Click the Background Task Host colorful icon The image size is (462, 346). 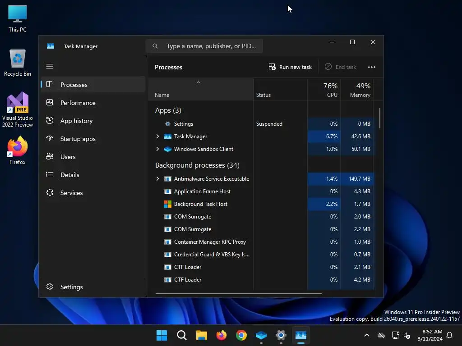[x=168, y=204]
